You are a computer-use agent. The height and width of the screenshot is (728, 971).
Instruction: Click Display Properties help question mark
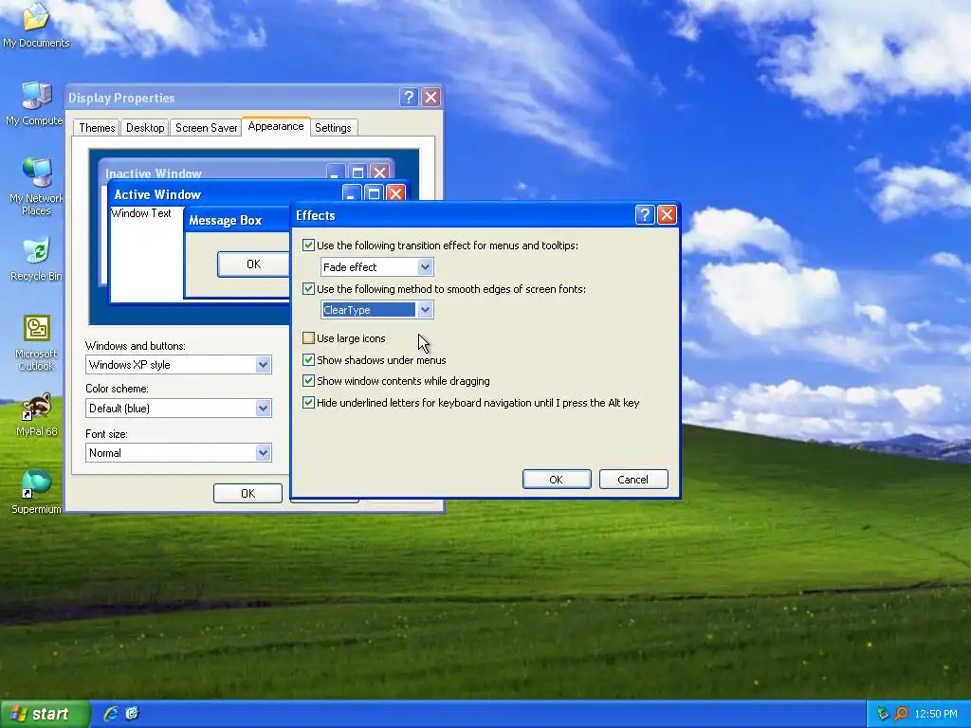(x=408, y=98)
